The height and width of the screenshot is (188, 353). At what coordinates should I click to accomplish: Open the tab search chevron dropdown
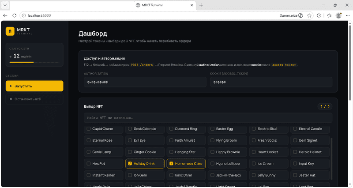(x=5, y=5)
